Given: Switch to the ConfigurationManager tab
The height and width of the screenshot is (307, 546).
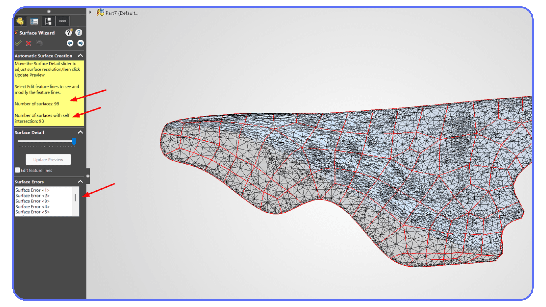Looking at the screenshot, I should (x=48, y=21).
